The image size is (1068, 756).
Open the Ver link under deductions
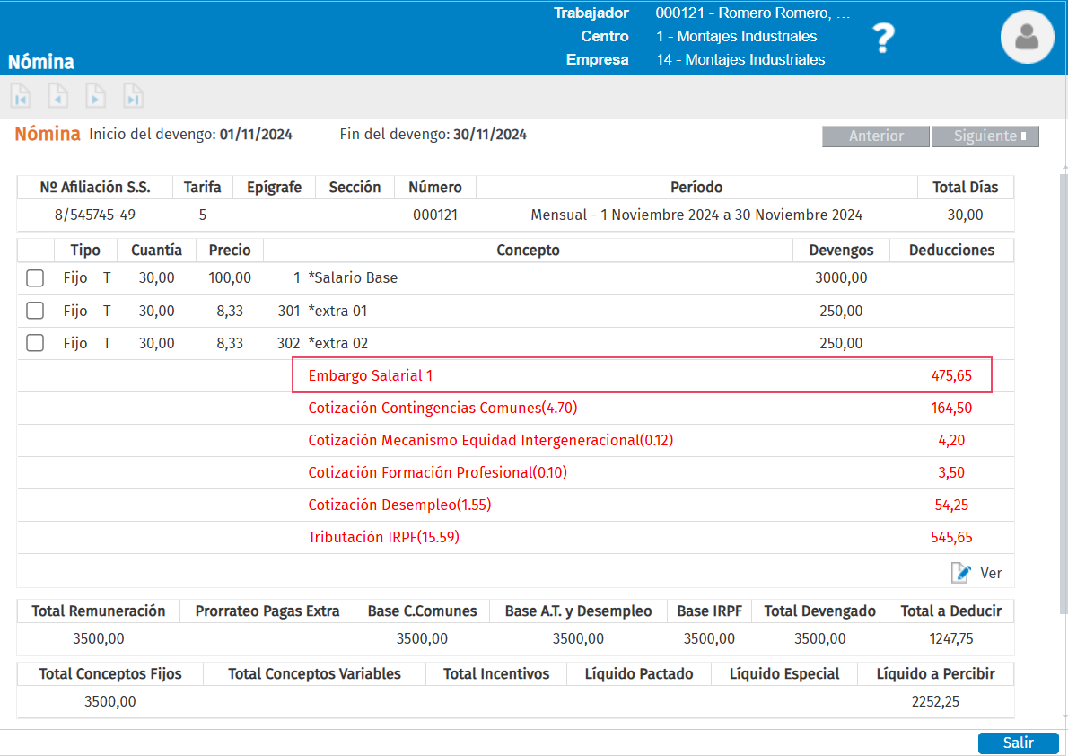[x=991, y=573]
